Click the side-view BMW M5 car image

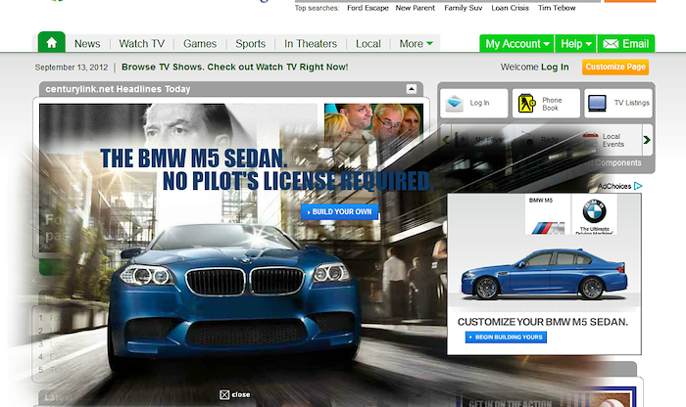544,274
